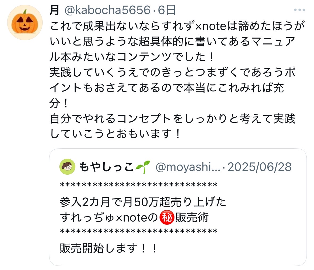Screen dimensions: 314x270
Task: Open the profile via display name 月
Action: tap(54, 10)
